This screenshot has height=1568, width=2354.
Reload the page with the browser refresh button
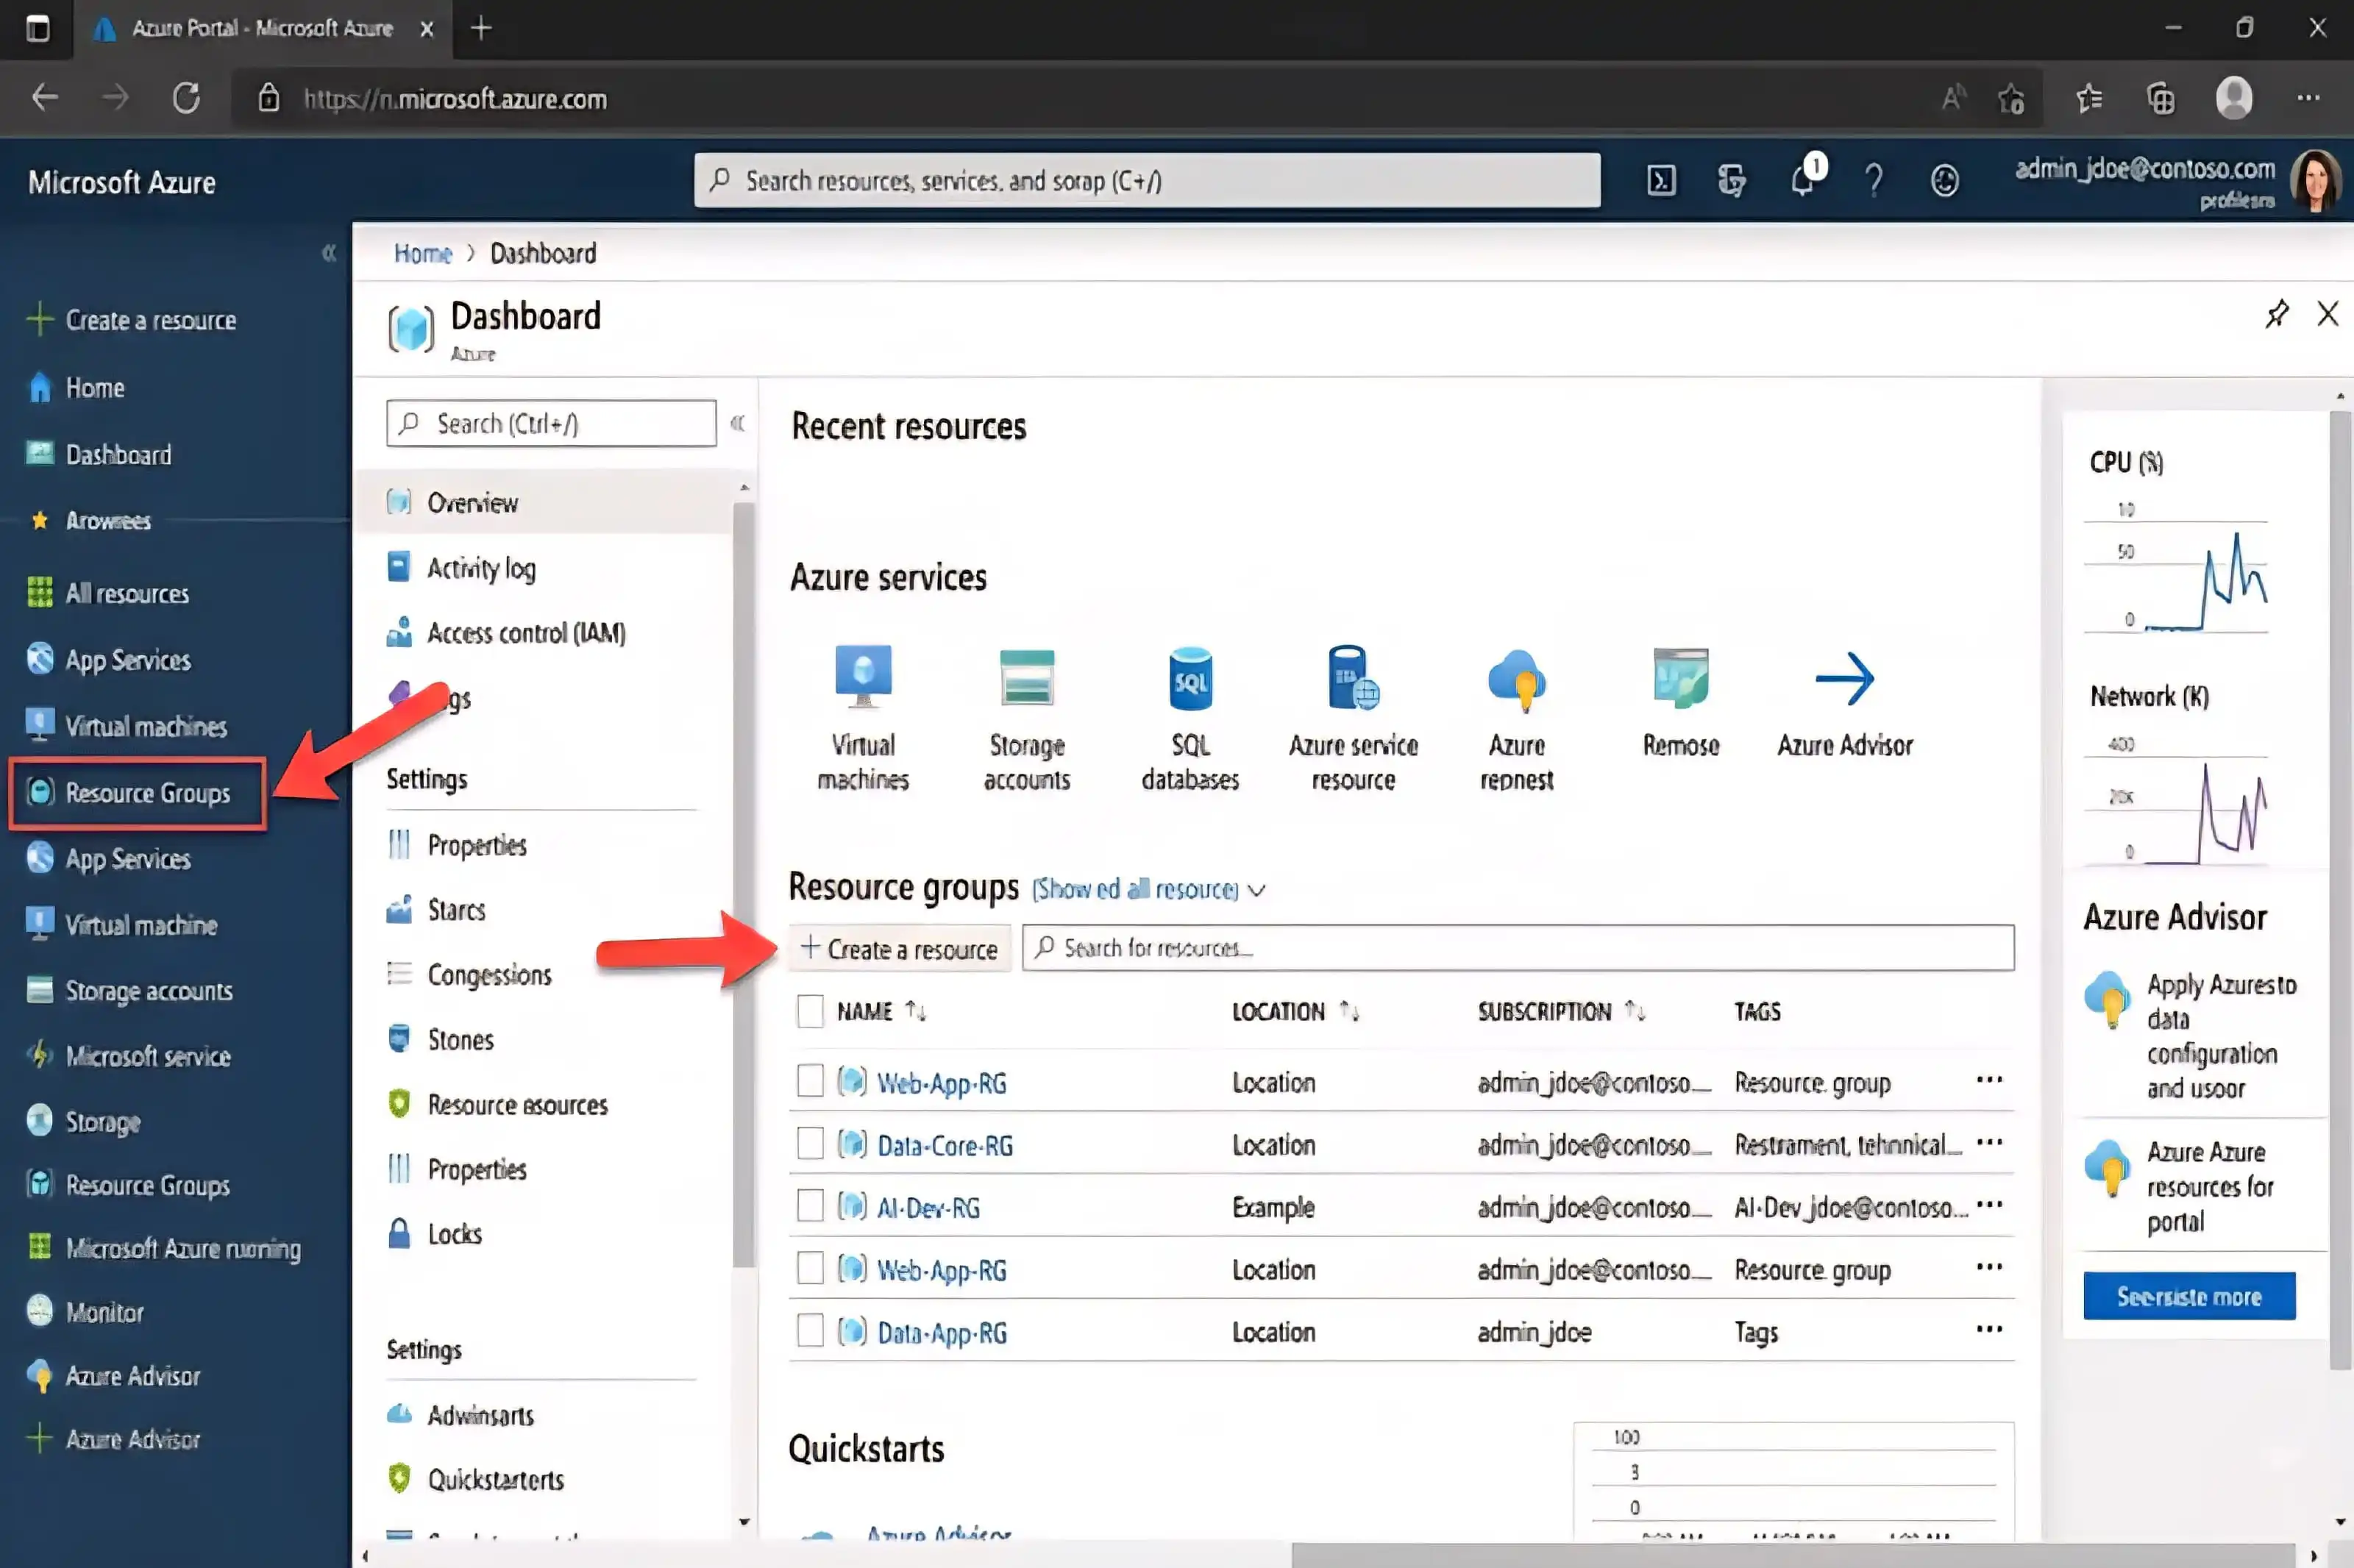click(186, 98)
